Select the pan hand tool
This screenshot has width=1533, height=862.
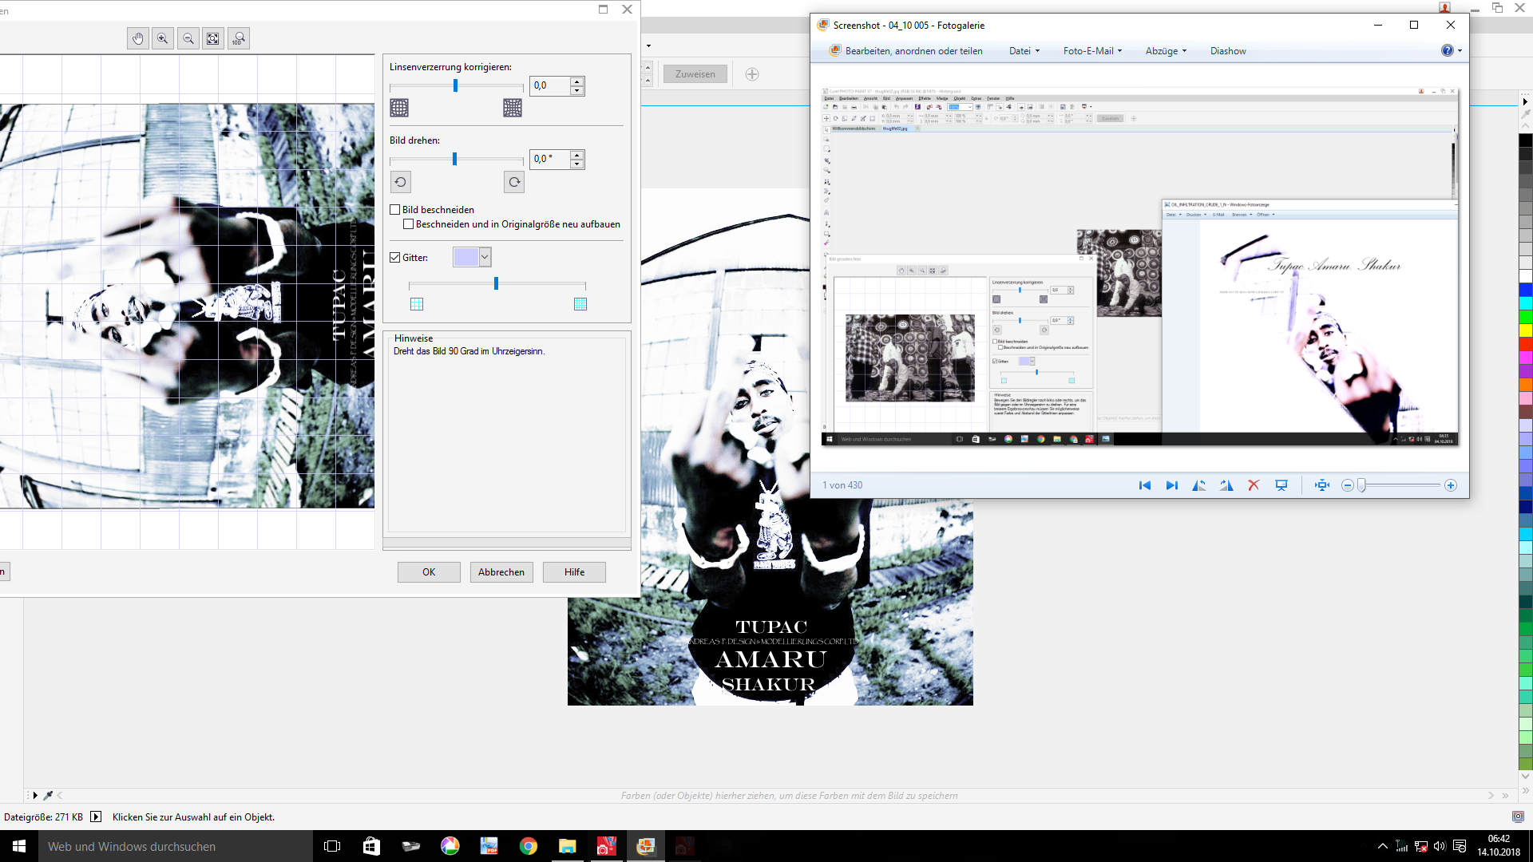coord(138,38)
